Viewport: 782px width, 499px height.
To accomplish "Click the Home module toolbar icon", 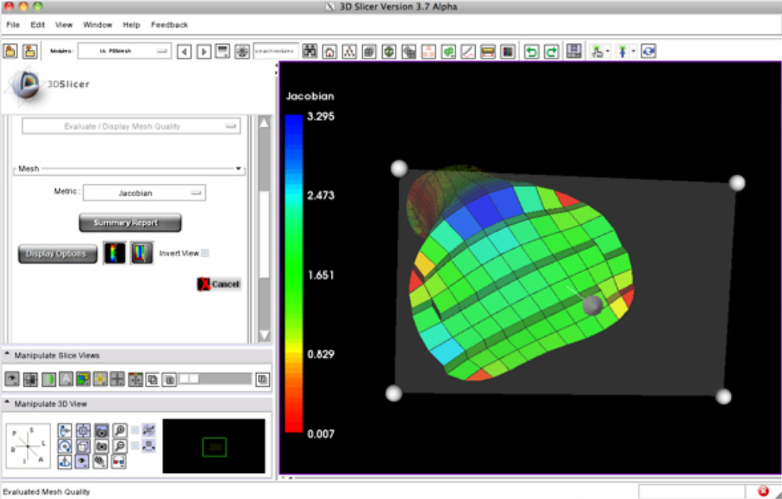I will coord(329,52).
